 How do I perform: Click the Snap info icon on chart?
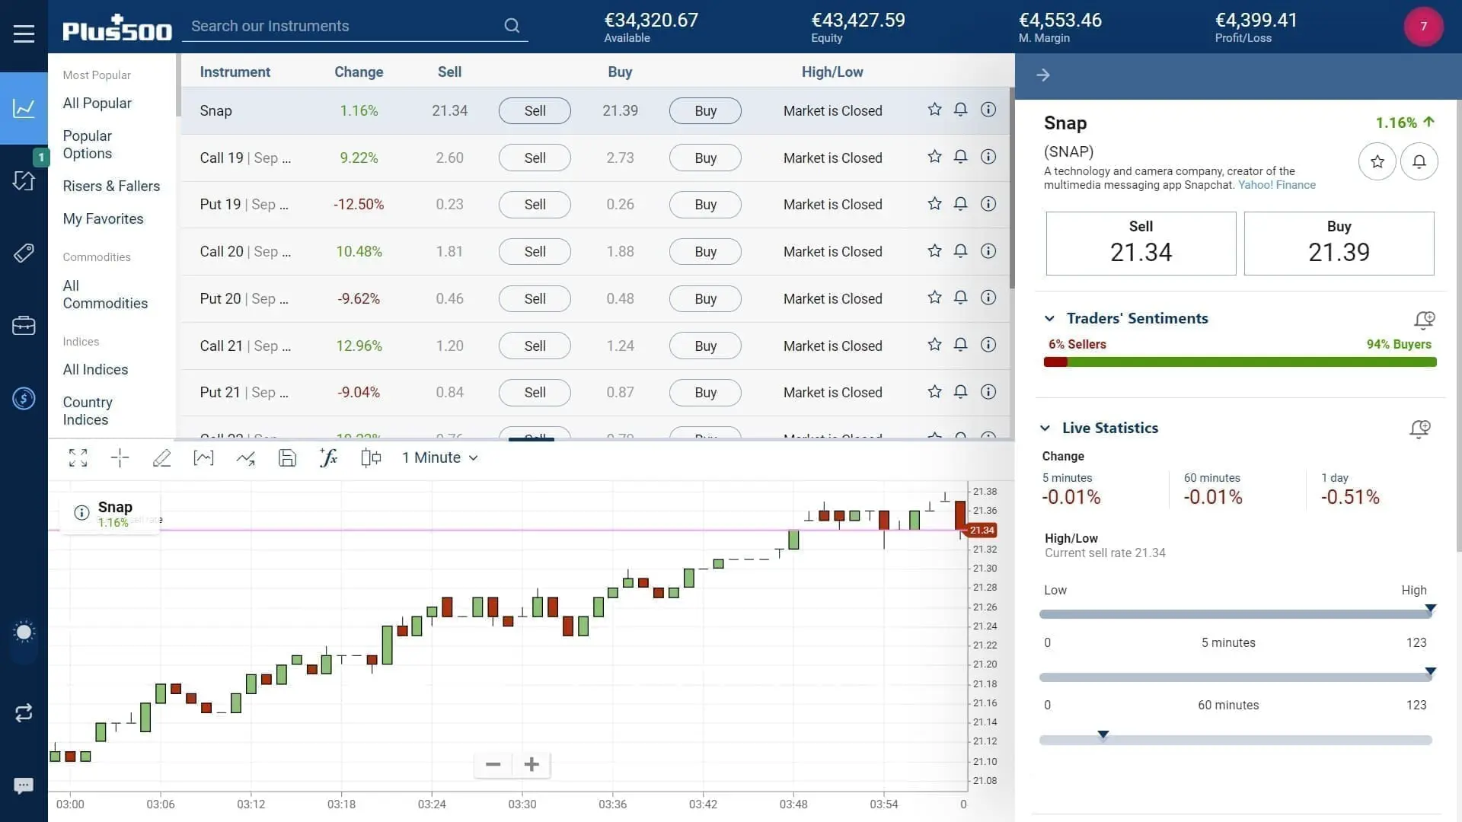(81, 513)
